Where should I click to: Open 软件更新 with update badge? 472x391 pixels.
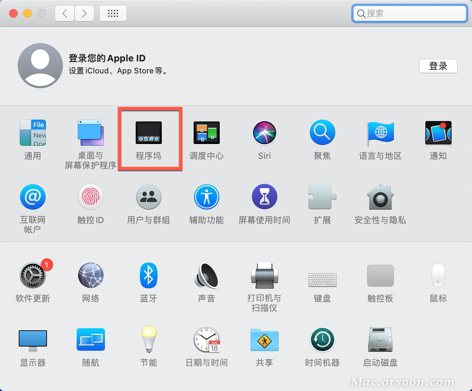33,275
